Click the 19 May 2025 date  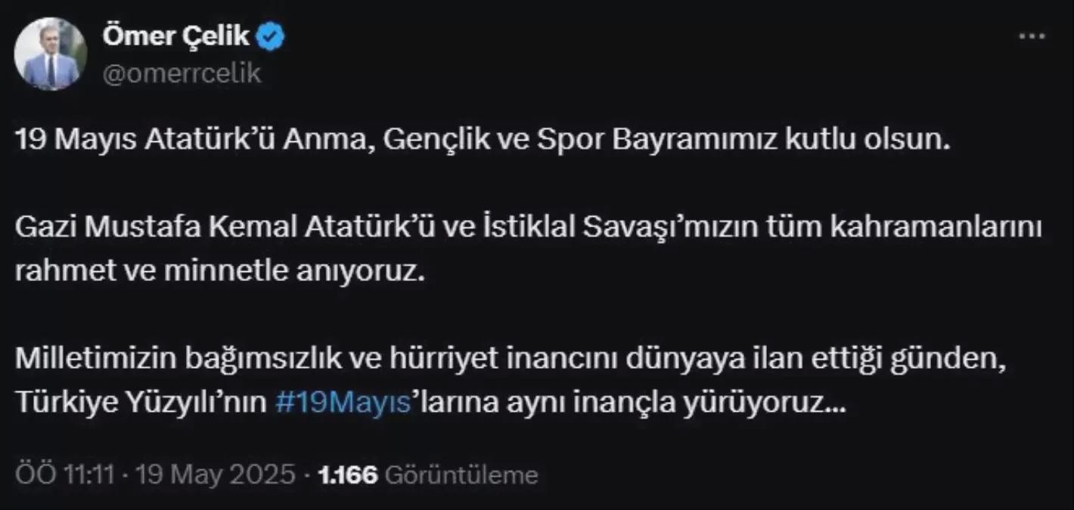coord(216,475)
